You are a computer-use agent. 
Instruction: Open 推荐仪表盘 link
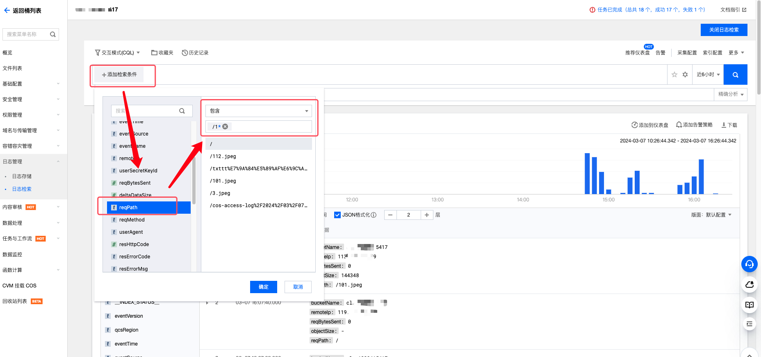coord(638,53)
